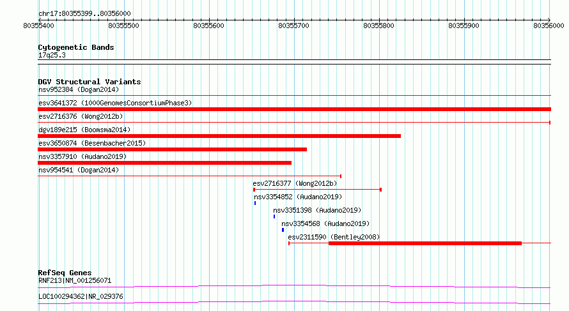
Task: Click the esv2716377 variant line with end caps
Action: coord(317,190)
